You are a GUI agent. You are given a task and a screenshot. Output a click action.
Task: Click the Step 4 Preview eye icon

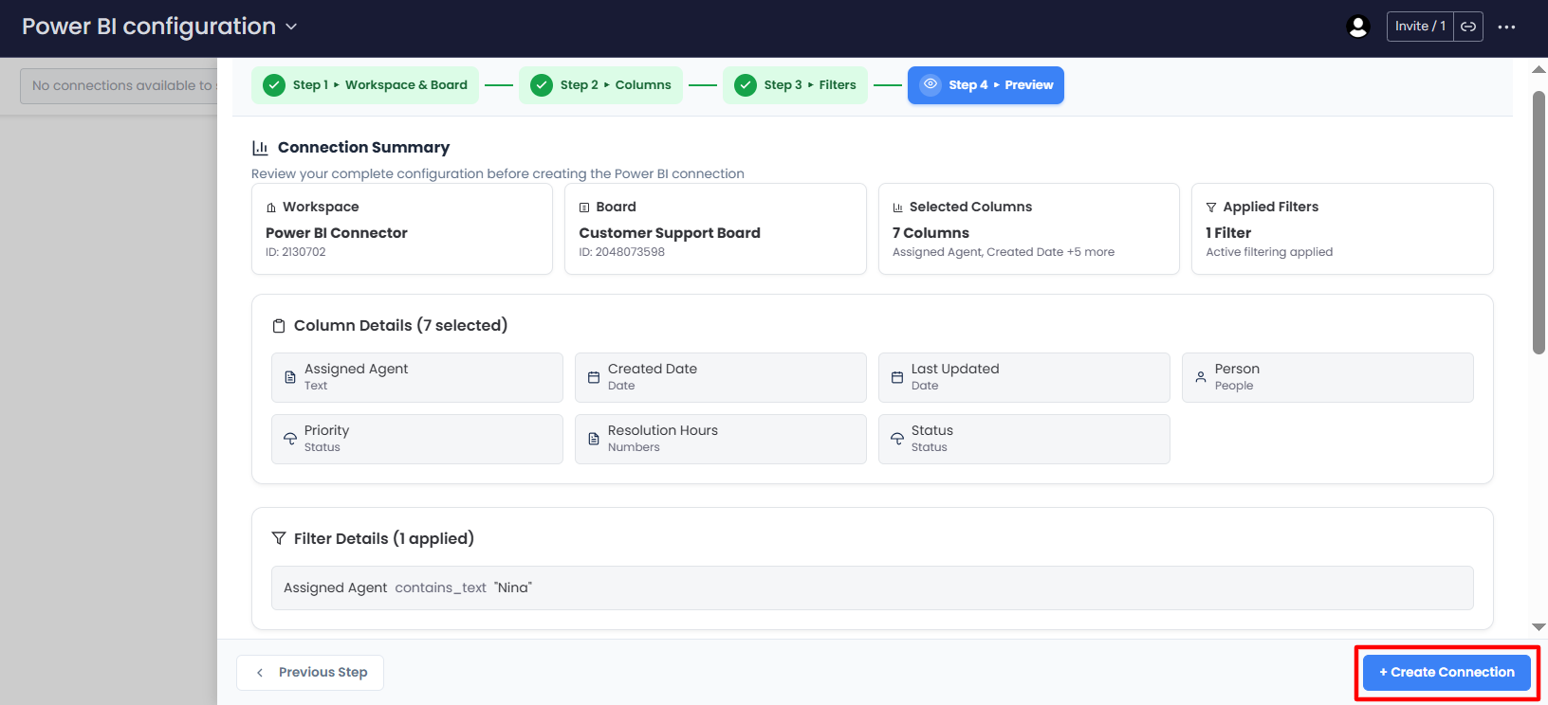point(931,84)
